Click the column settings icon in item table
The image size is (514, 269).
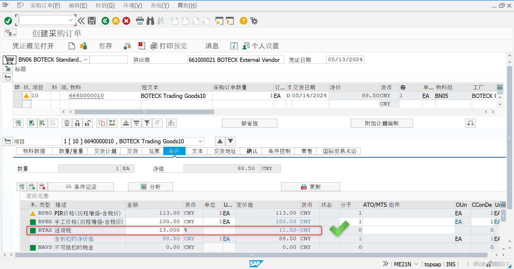500,87
